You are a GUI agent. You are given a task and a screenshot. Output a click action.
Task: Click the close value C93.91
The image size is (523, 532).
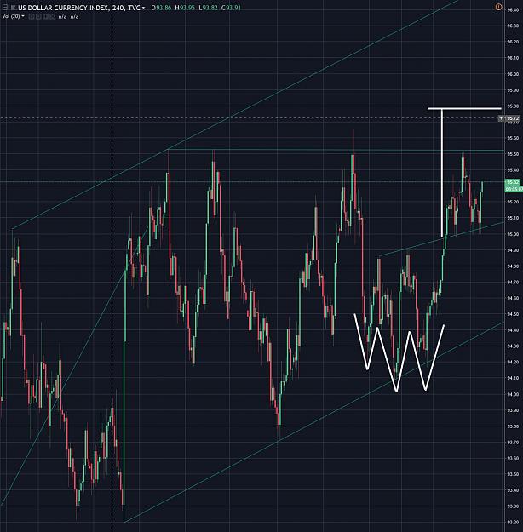(232, 8)
